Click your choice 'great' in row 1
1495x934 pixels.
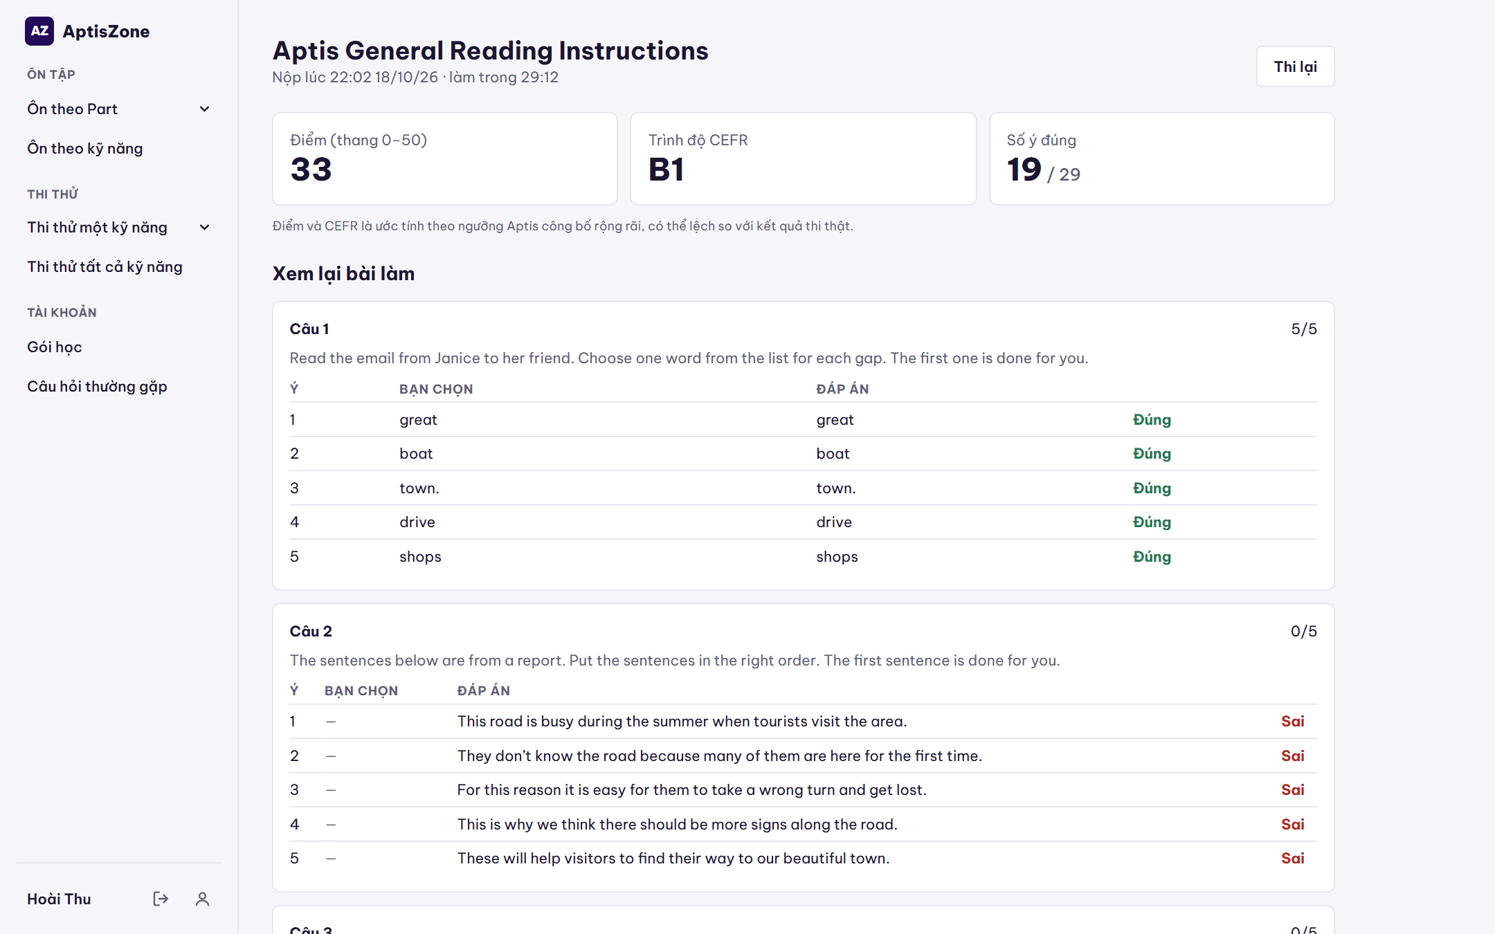coord(418,419)
